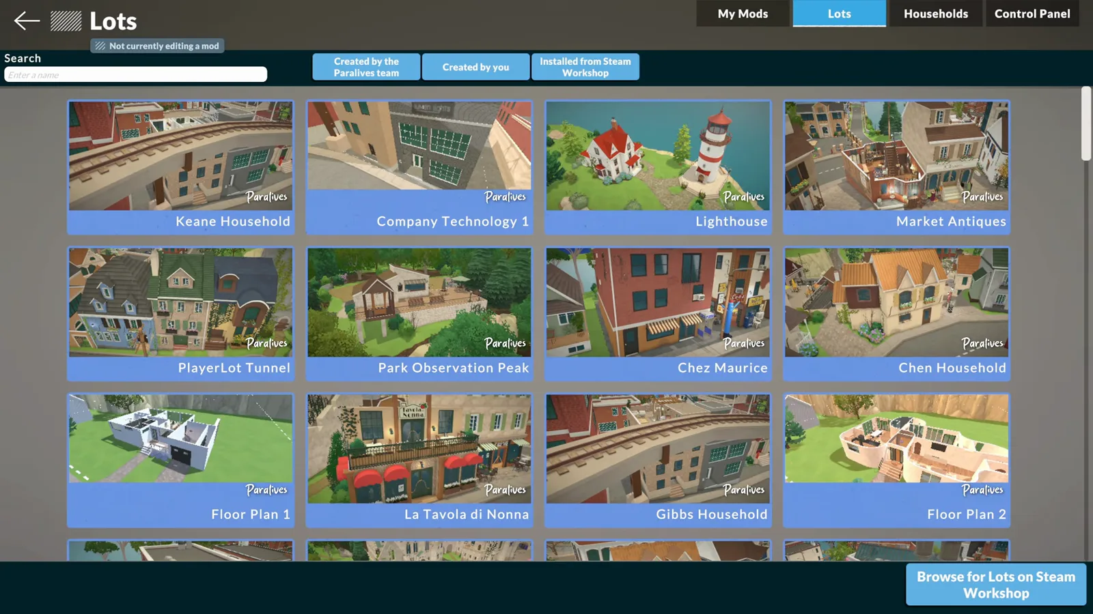Select the La Tavola di Nonna lot
This screenshot has height=614, width=1093.
coord(419,460)
